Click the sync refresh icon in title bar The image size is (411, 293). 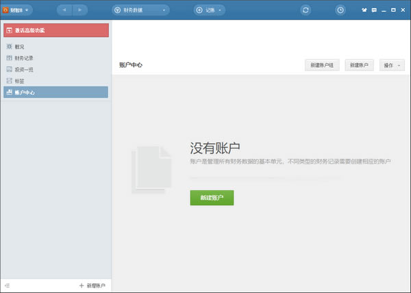[x=306, y=10]
